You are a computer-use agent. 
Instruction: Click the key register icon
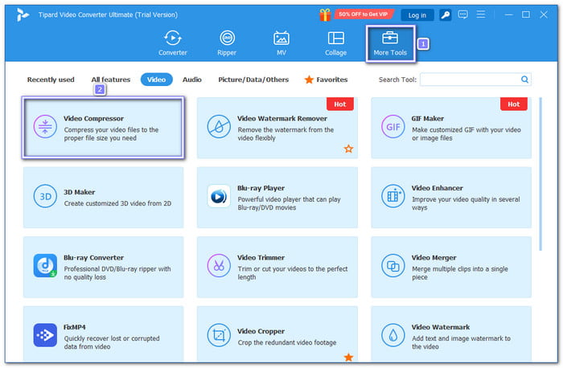pos(446,14)
